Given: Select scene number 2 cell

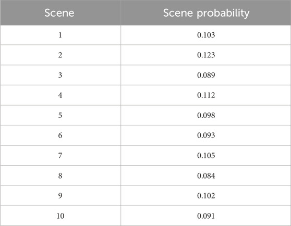Looking at the screenshot, I should tap(60, 55).
